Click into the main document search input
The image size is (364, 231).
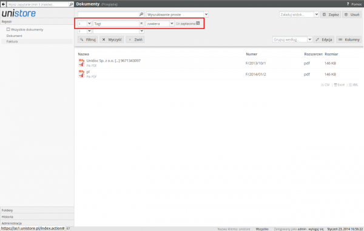109,14
